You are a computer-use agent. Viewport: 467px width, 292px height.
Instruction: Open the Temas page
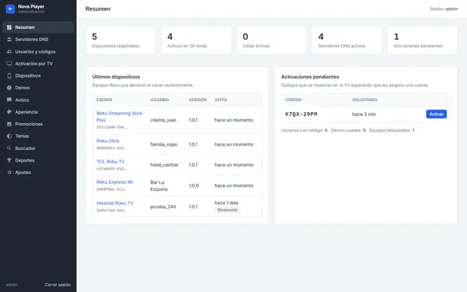click(38, 136)
